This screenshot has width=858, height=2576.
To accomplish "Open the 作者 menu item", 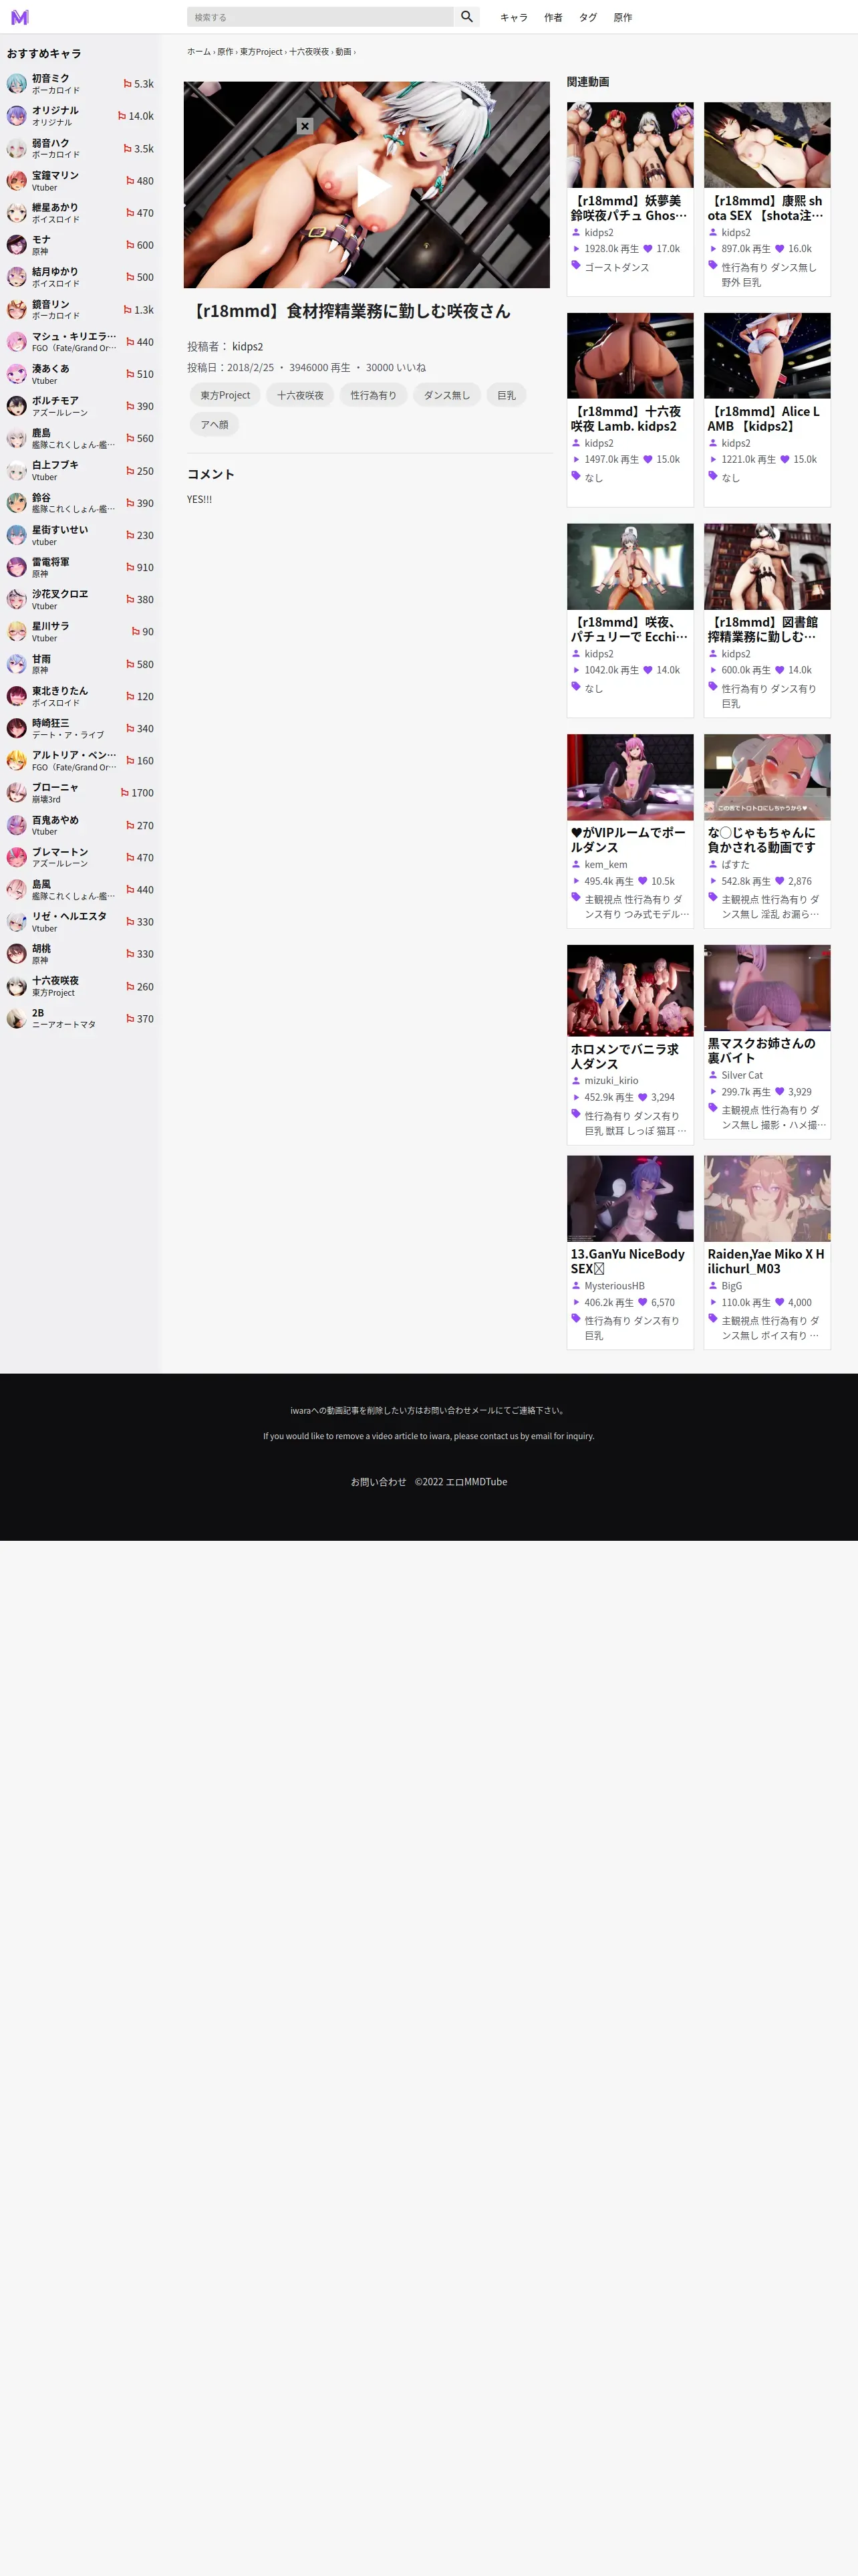I will [553, 17].
